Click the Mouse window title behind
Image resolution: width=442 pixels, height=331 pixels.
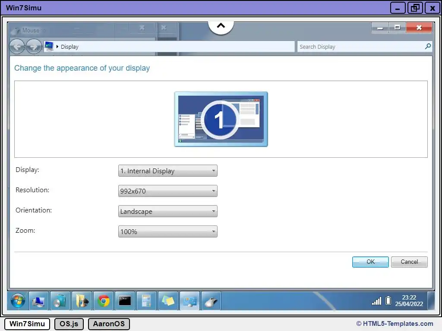[x=31, y=30]
